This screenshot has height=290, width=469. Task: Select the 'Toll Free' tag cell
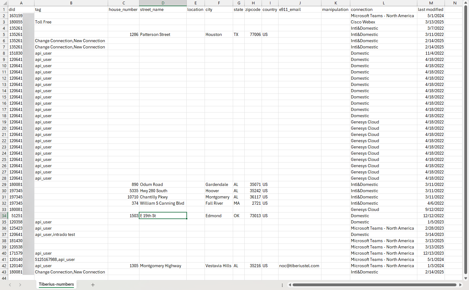click(x=71, y=22)
